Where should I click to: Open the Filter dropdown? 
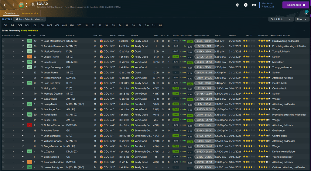tap(302, 19)
